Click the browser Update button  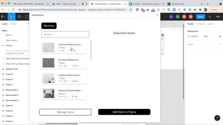click(215, 10)
